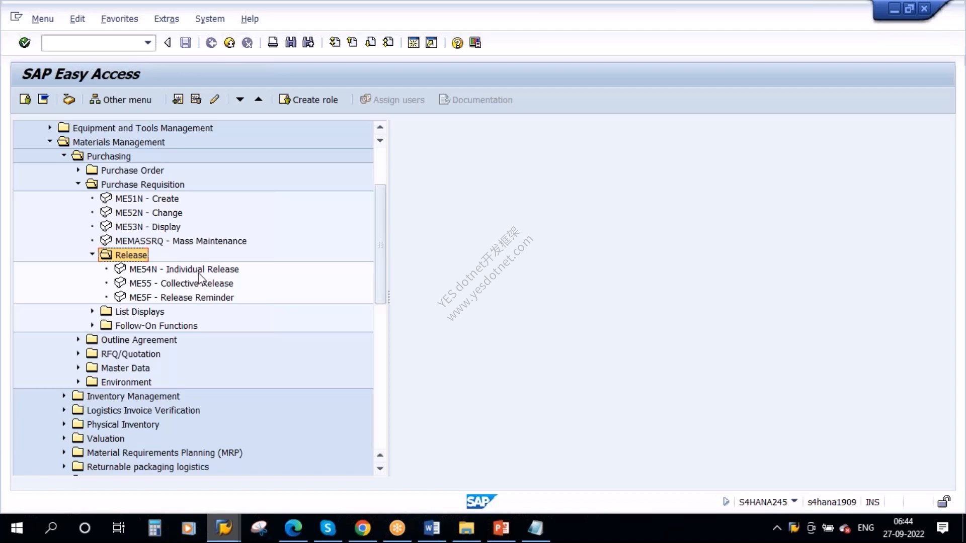Screen dimensions: 966x543
Task: Click the Move Favorites Down arrow
Action: tap(240, 100)
